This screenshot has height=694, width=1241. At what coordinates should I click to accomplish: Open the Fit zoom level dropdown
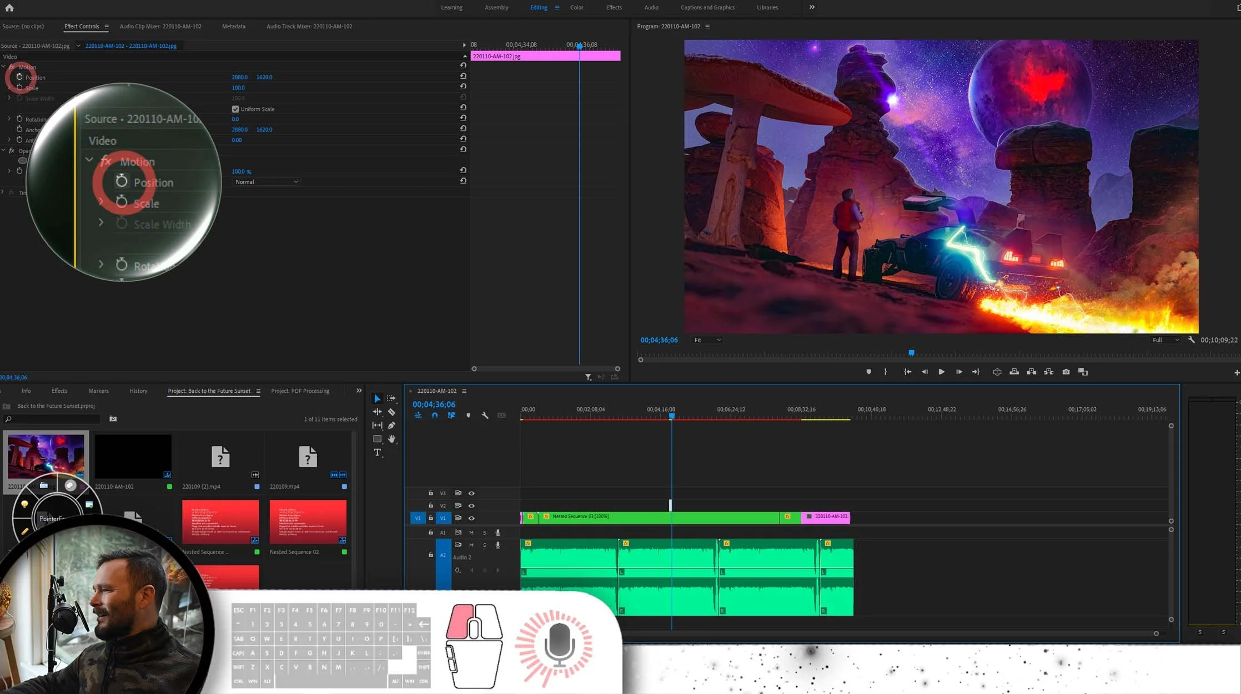pyautogui.click(x=707, y=340)
